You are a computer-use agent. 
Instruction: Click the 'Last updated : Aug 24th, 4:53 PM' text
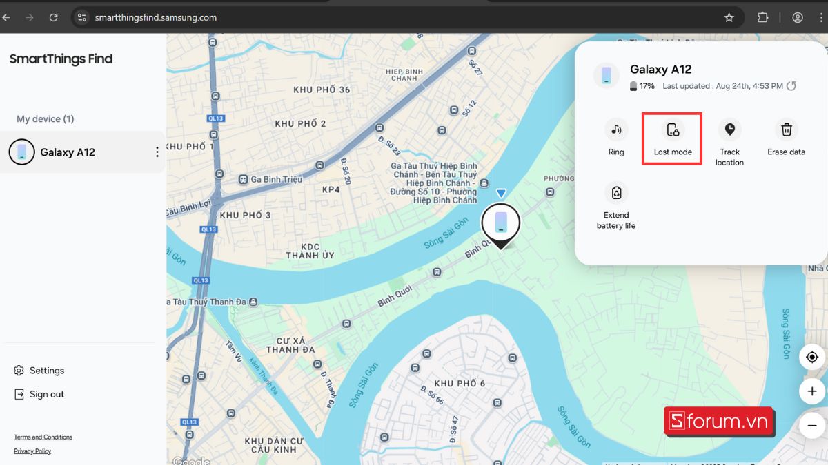pyautogui.click(x=722, y=86)
